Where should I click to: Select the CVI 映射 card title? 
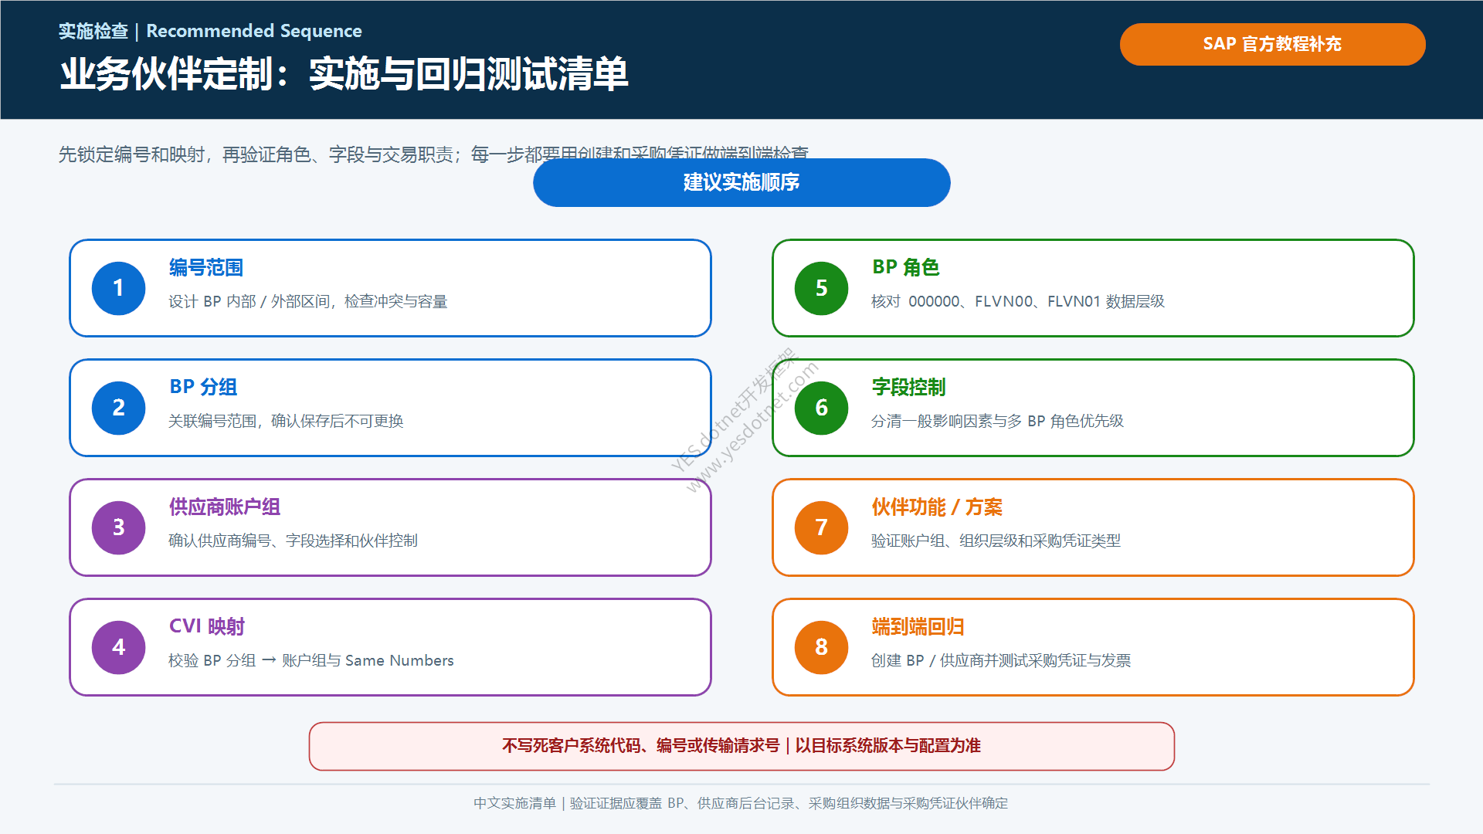point(207,626)
